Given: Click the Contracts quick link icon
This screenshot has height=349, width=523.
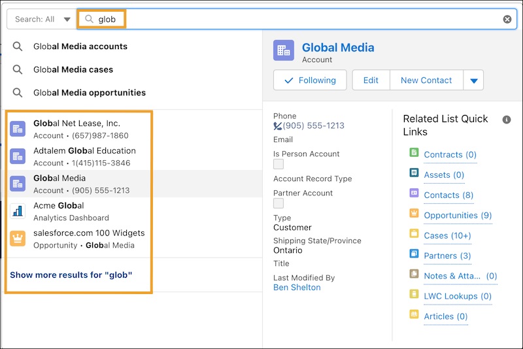Looking at the screenshot, I should [x=413, y=153].
